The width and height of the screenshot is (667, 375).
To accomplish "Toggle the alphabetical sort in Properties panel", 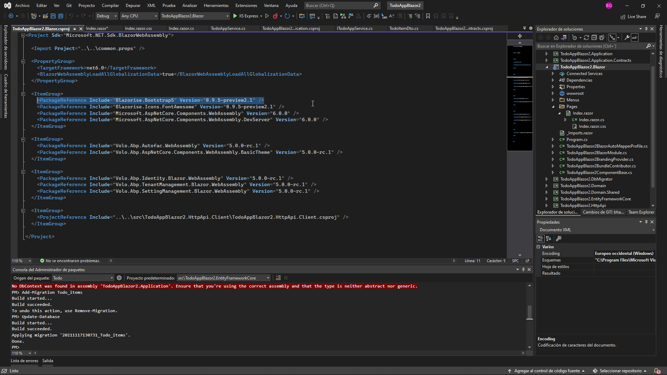I will point(549,239).
